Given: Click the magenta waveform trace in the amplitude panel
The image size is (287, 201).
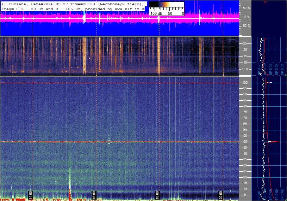Looking at the screenshot, I should tap(119, 18).
